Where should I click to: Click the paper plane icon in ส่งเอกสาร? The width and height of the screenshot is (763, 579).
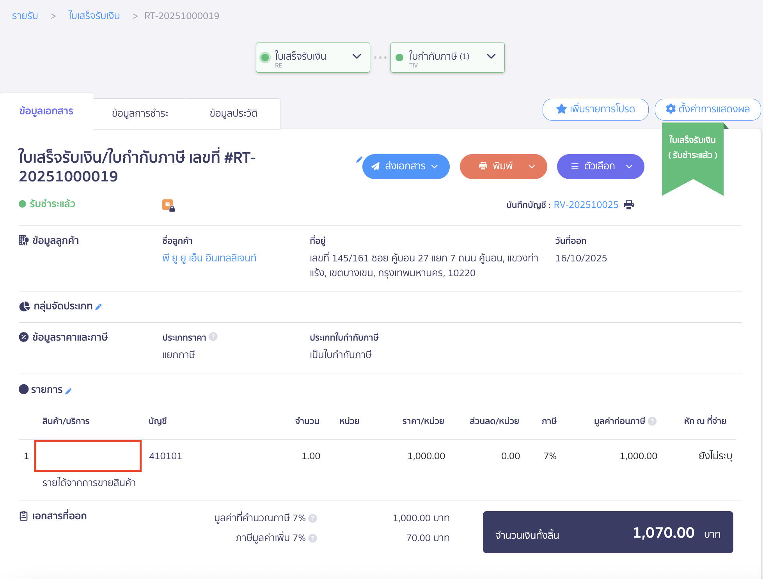pyautogui.click(x=375, y=166)
